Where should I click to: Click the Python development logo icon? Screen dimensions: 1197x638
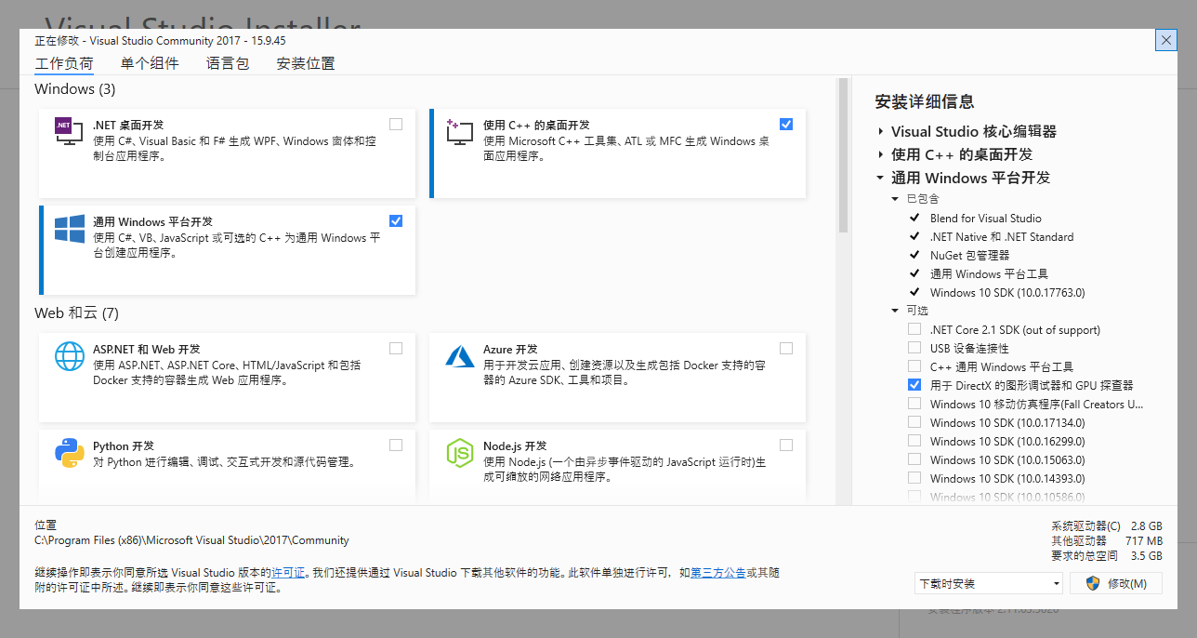click(70, 453)
